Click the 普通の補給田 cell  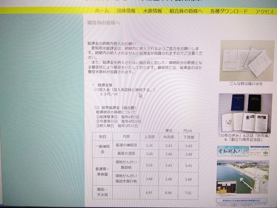click(x=126, y=145)
